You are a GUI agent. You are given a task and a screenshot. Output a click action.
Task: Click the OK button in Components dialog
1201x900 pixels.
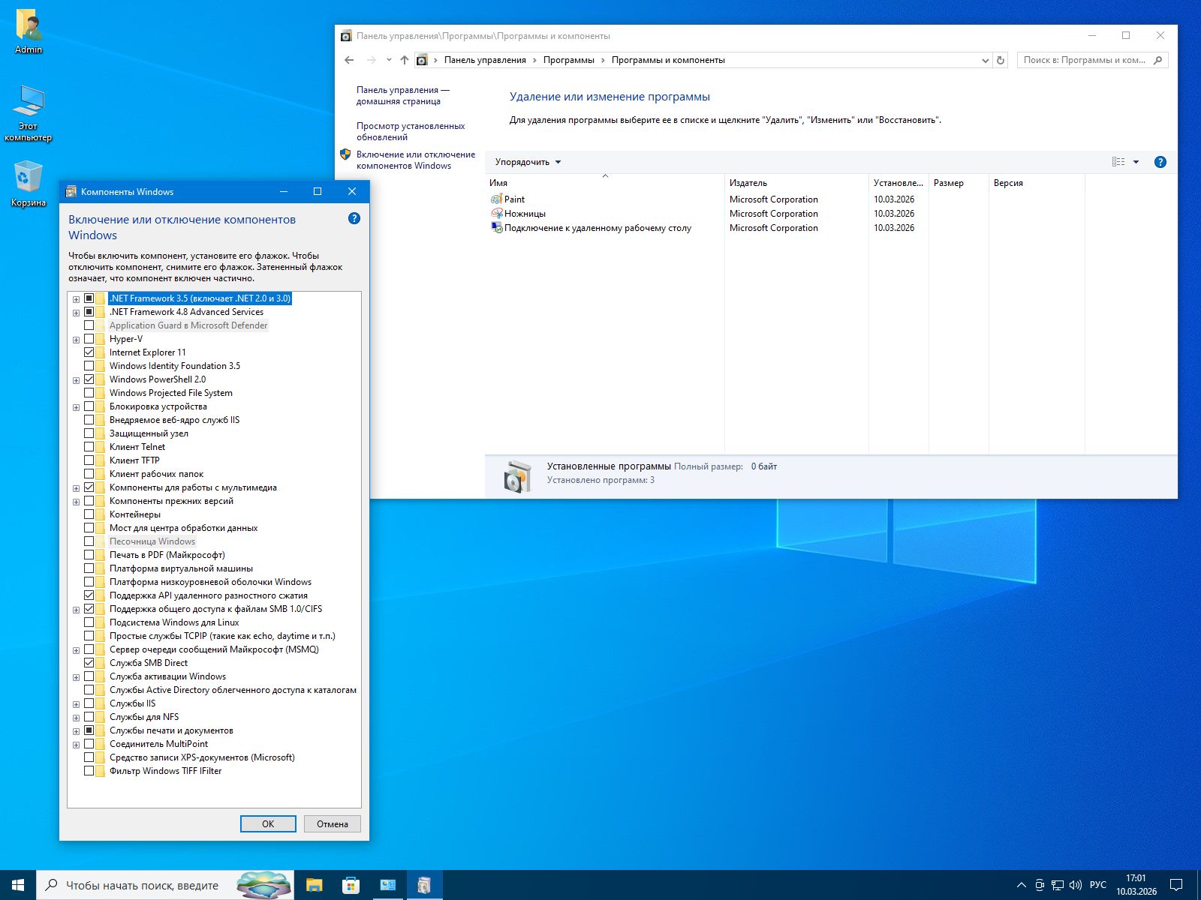pyautogui.click(x=268, y=823)
